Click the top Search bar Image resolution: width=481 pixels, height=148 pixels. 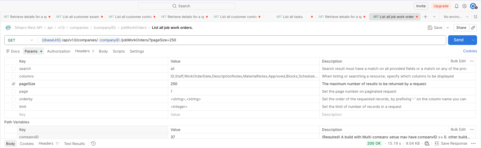[x=187, y=6]
